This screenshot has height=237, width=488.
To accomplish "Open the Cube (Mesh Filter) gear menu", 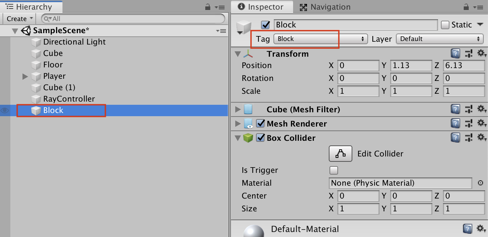I will (x=481, y=109).
